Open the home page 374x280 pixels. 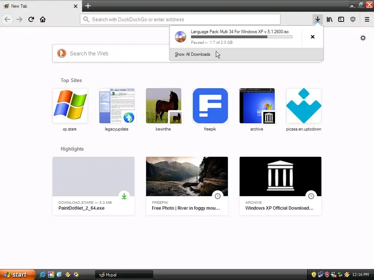tap(43, 19)
